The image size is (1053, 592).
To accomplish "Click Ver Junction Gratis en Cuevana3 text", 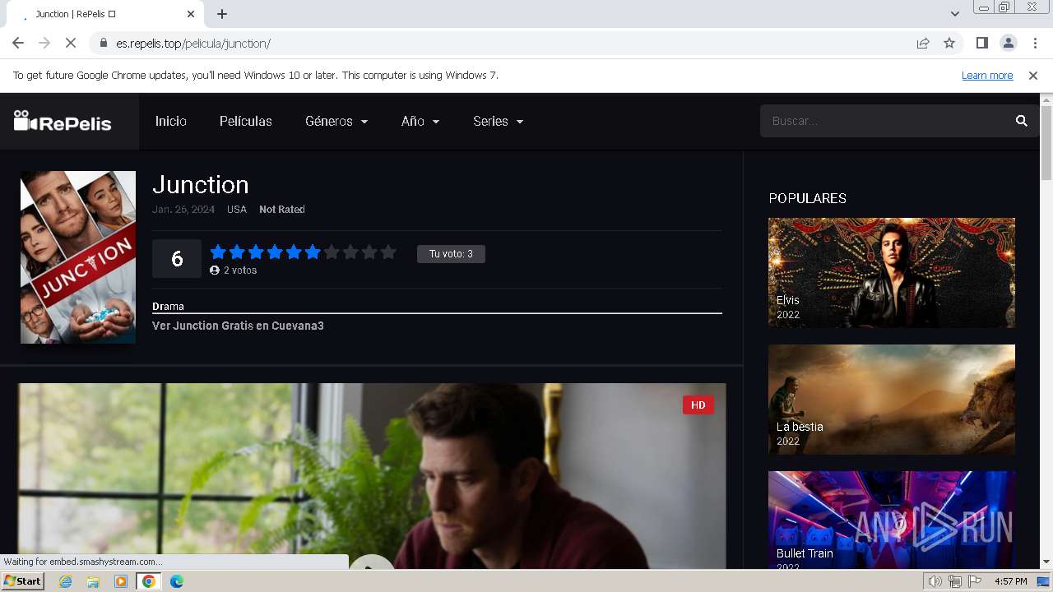I will [x=238, y=326].
